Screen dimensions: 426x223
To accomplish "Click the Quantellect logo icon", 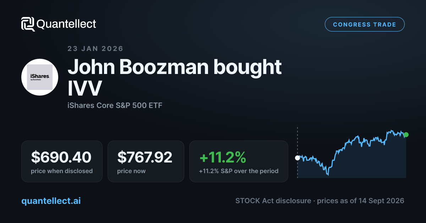I will [28, 24].
